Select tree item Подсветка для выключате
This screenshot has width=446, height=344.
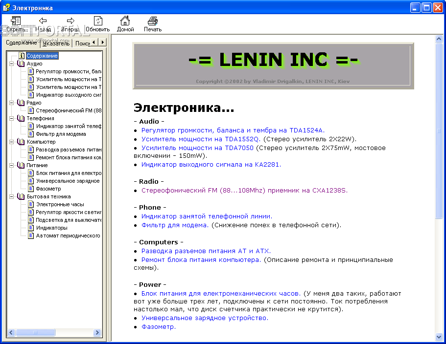(x=69, y=220)
